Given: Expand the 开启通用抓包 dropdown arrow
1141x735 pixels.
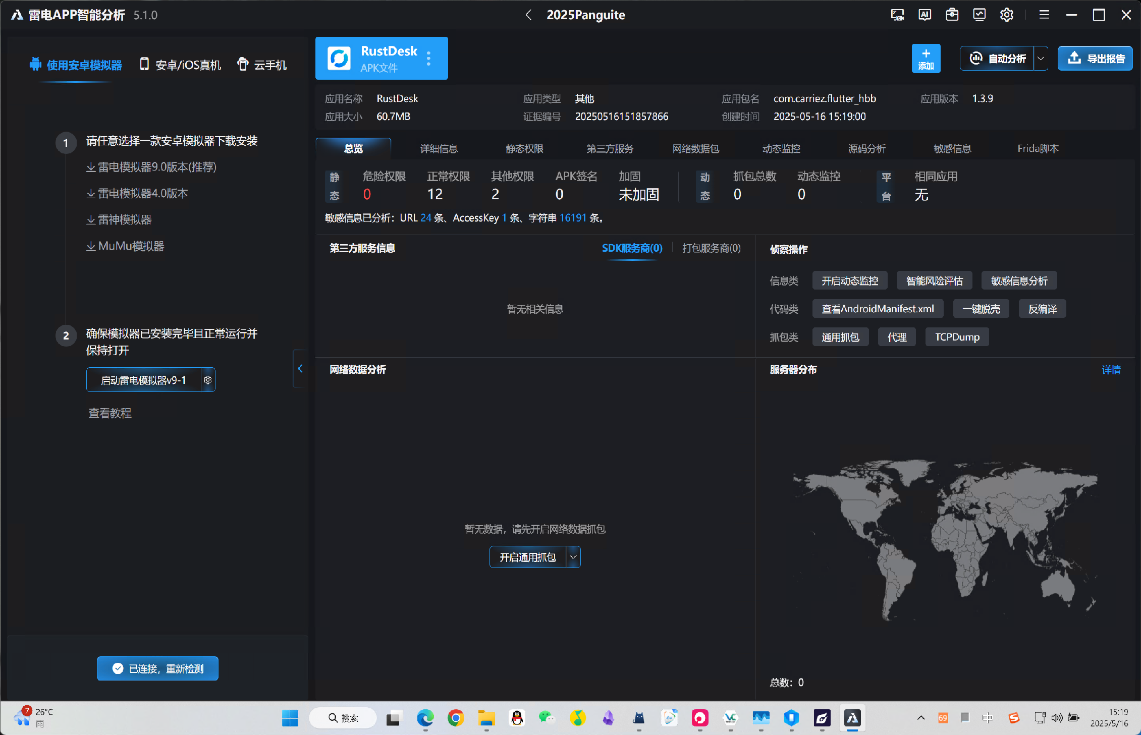Looking at the screenshot, I should (x=573, y=557).
